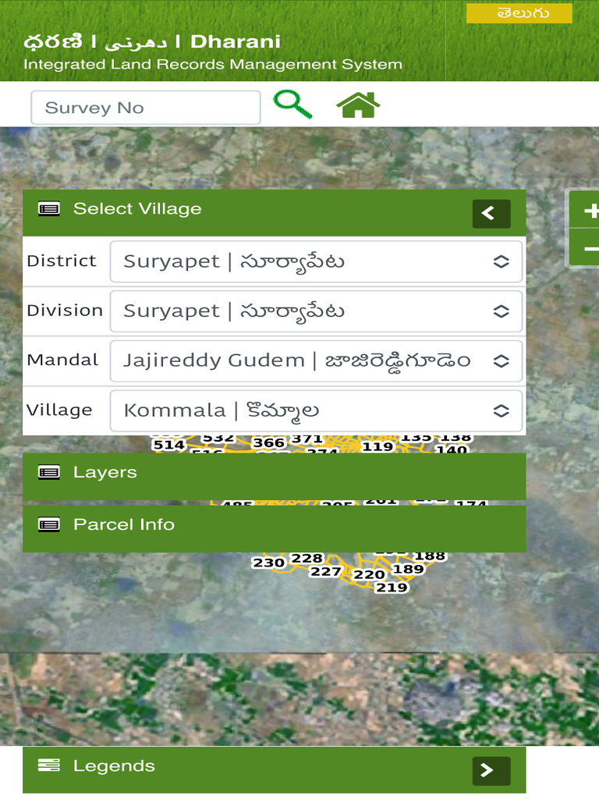Zoom out with the minus map button

tap(588, 247)
